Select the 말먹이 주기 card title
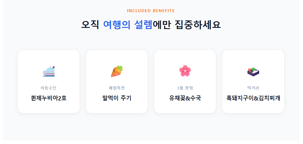Screen dimensions: 303x144 click(x=117, y=98)
